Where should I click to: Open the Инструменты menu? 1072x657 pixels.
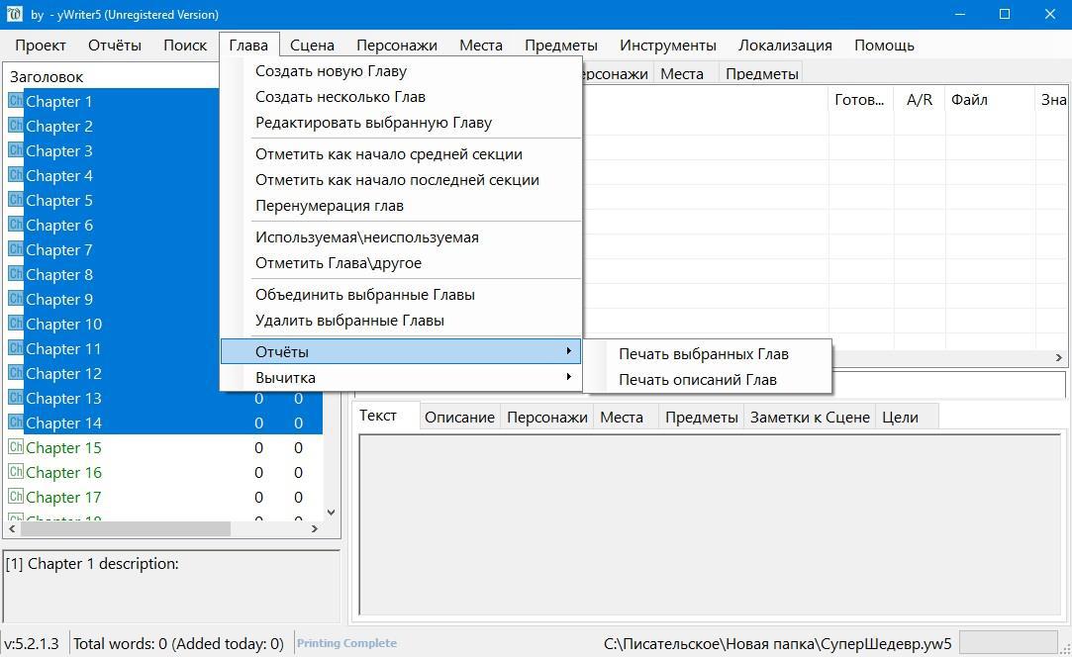667,46
